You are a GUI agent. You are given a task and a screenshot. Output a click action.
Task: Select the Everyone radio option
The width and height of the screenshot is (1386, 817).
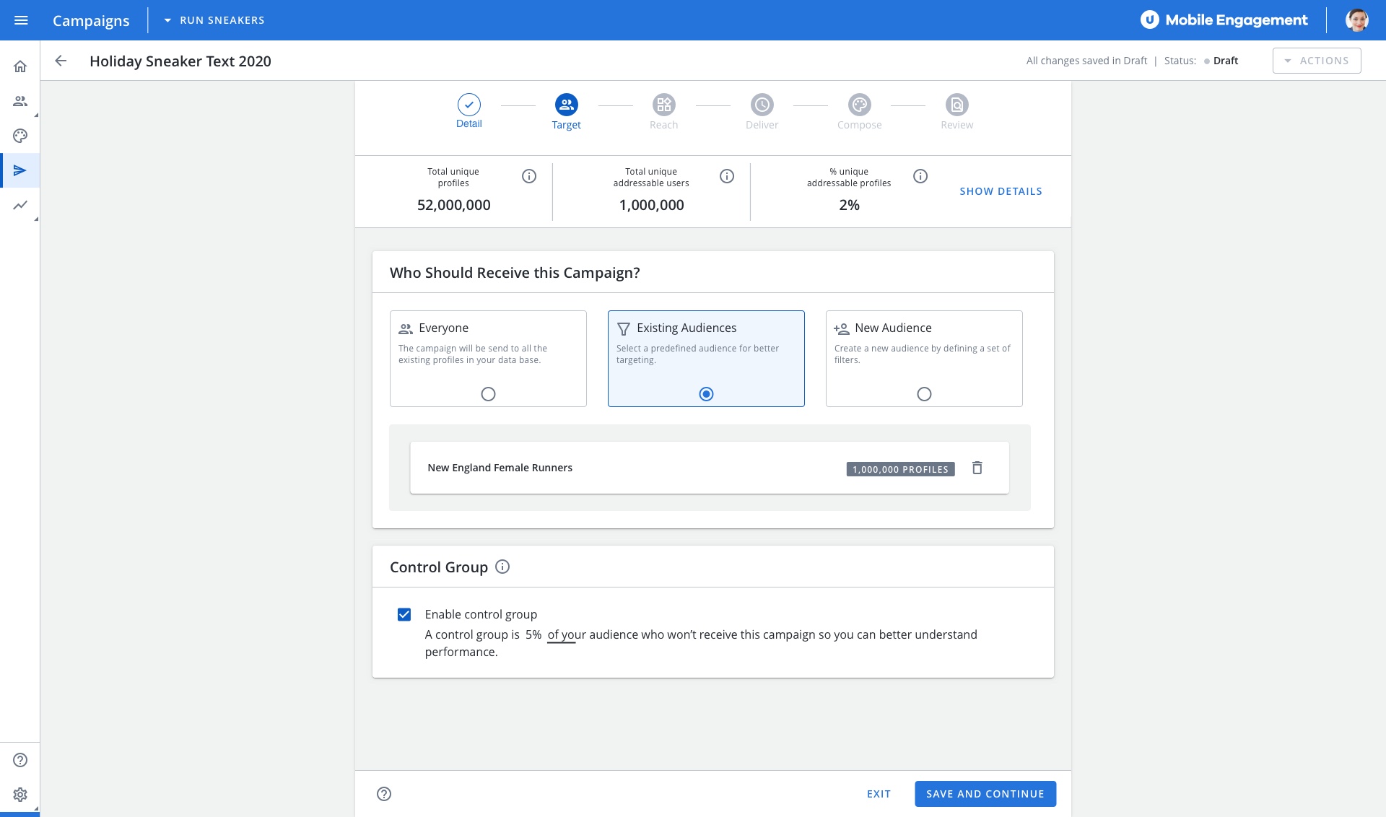click(489, 394)
